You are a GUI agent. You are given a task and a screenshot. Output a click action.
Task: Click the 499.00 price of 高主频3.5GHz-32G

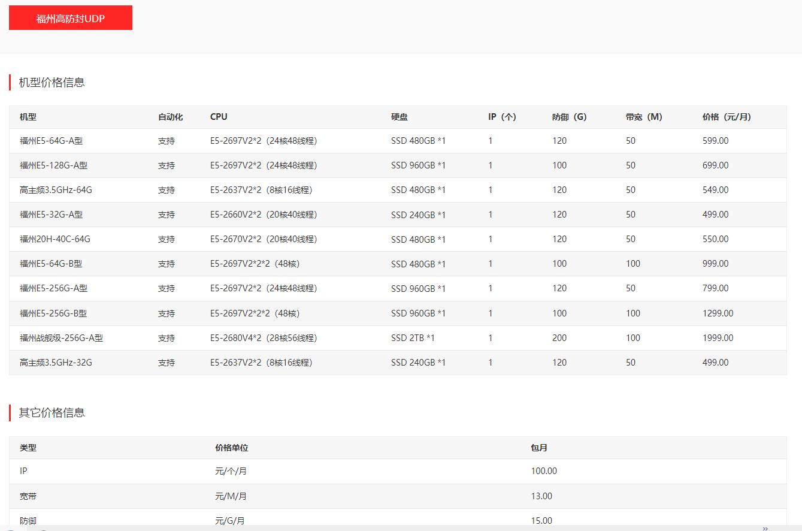pyautogui.click(x=715, y=363)
